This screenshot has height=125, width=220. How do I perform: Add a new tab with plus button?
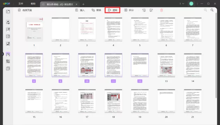pyautogui.click(x=83, y=5)
